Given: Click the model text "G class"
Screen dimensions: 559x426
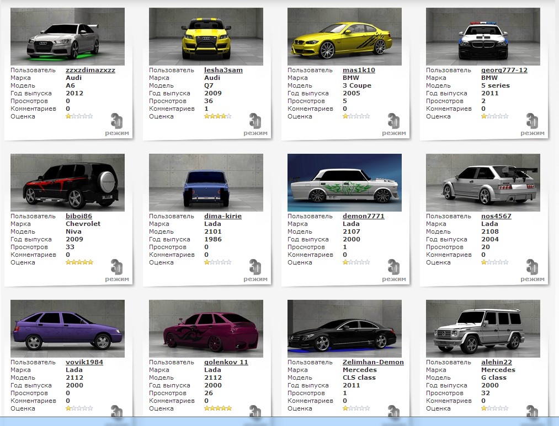Looking at the screenshot, I should (x=494, y=378).
